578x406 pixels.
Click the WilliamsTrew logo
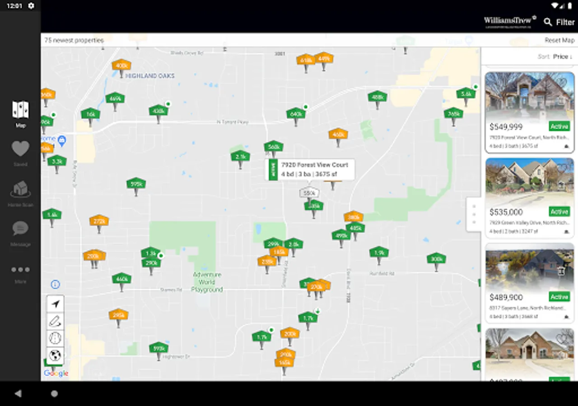coord(510,21)
